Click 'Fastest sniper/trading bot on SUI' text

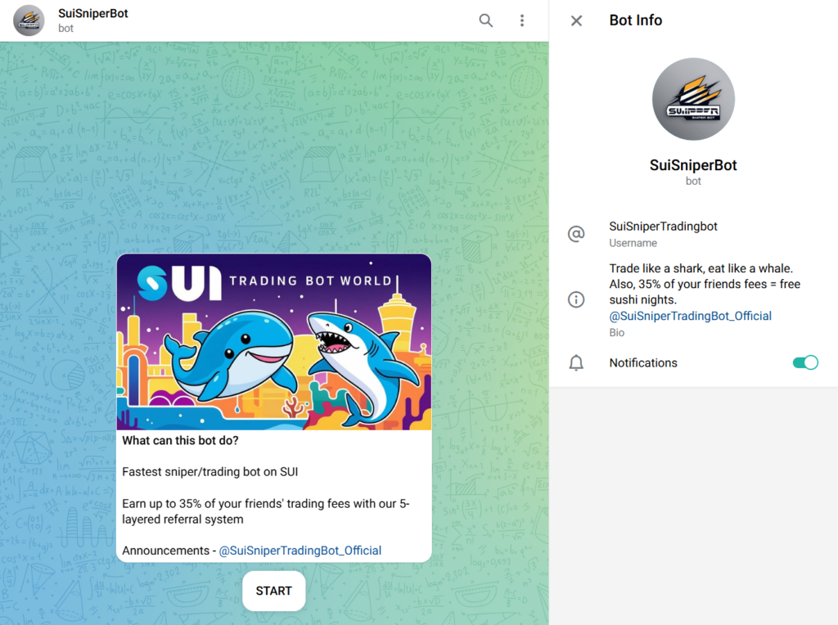pos(210,472)
